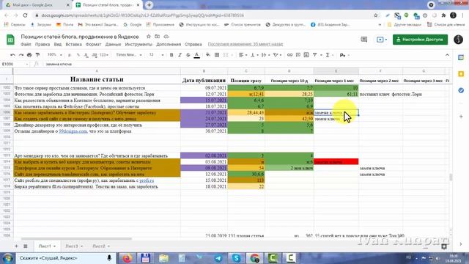Screen dimensions: 469x264
Task: Decrease decimal places button
Action: (86, 55)
